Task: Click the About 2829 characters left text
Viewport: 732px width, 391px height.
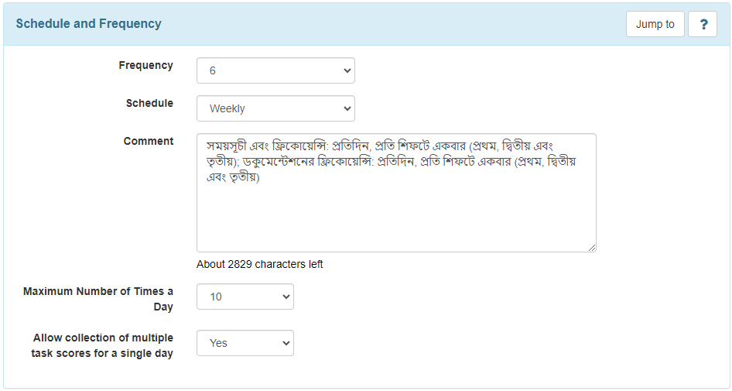Action: [259, 264]
